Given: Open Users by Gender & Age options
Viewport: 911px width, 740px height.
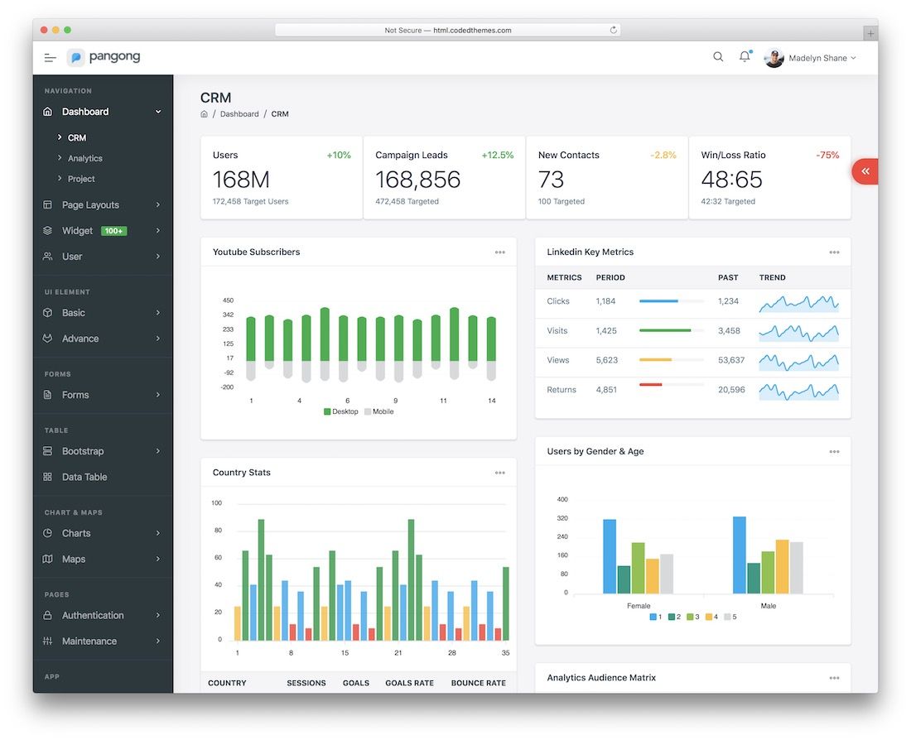Looking at the screenshot, I should 834,452.
